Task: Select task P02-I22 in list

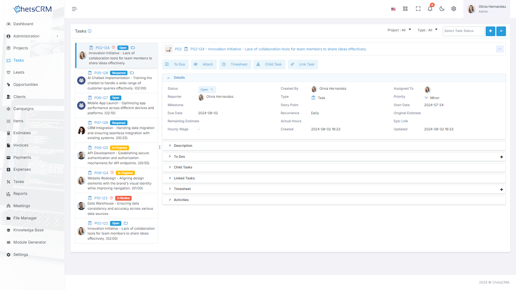Action: 116,231
